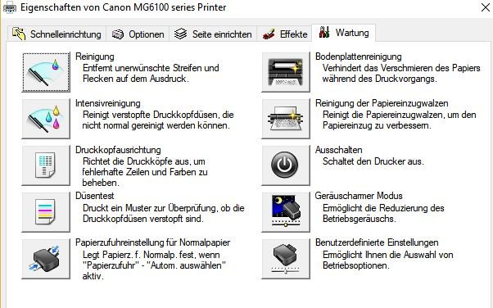Launch Intensivreinigung deep cleaning

click(x=46, y=119)
